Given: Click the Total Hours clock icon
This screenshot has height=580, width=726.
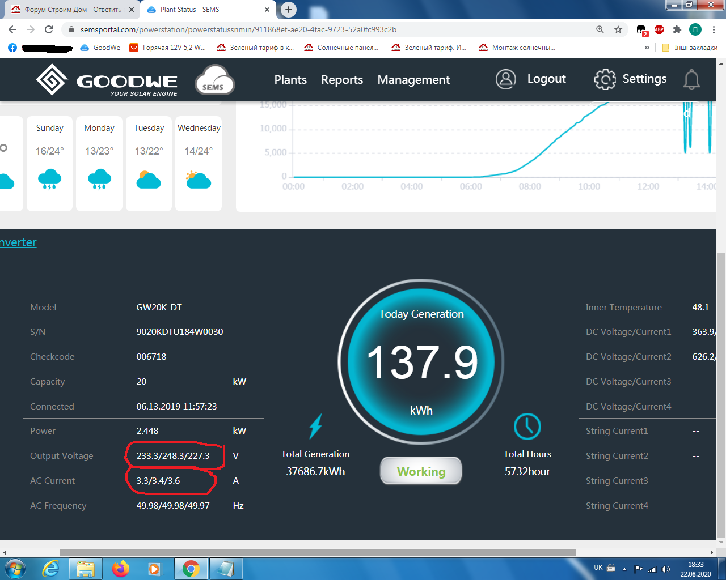Looking at the screenshot, I should pyautogui.click(x=527, y=427).
